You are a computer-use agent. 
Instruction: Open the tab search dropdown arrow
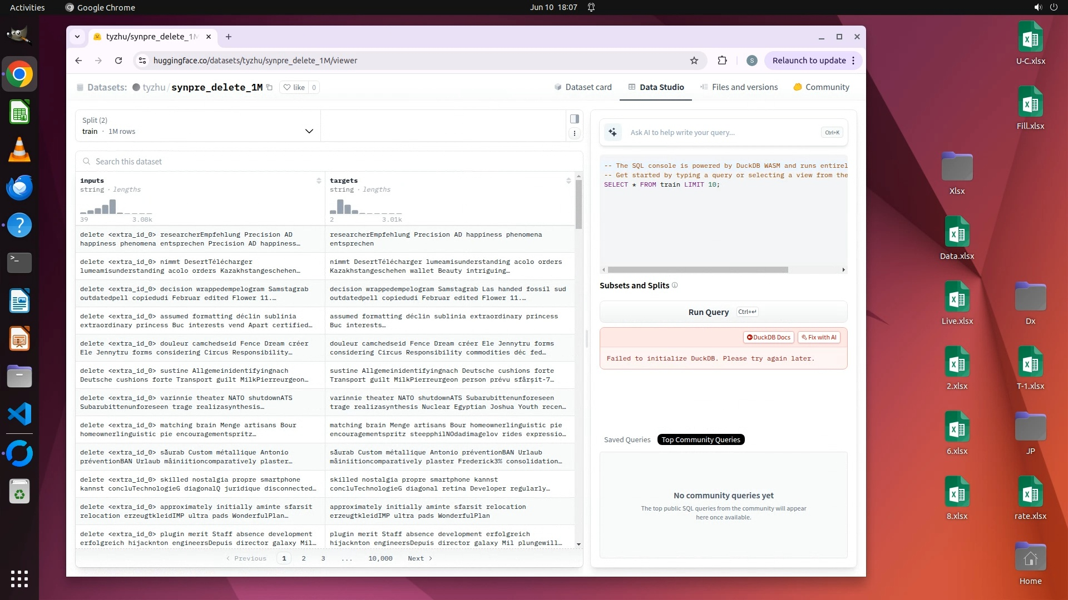[x=77, y=37]
